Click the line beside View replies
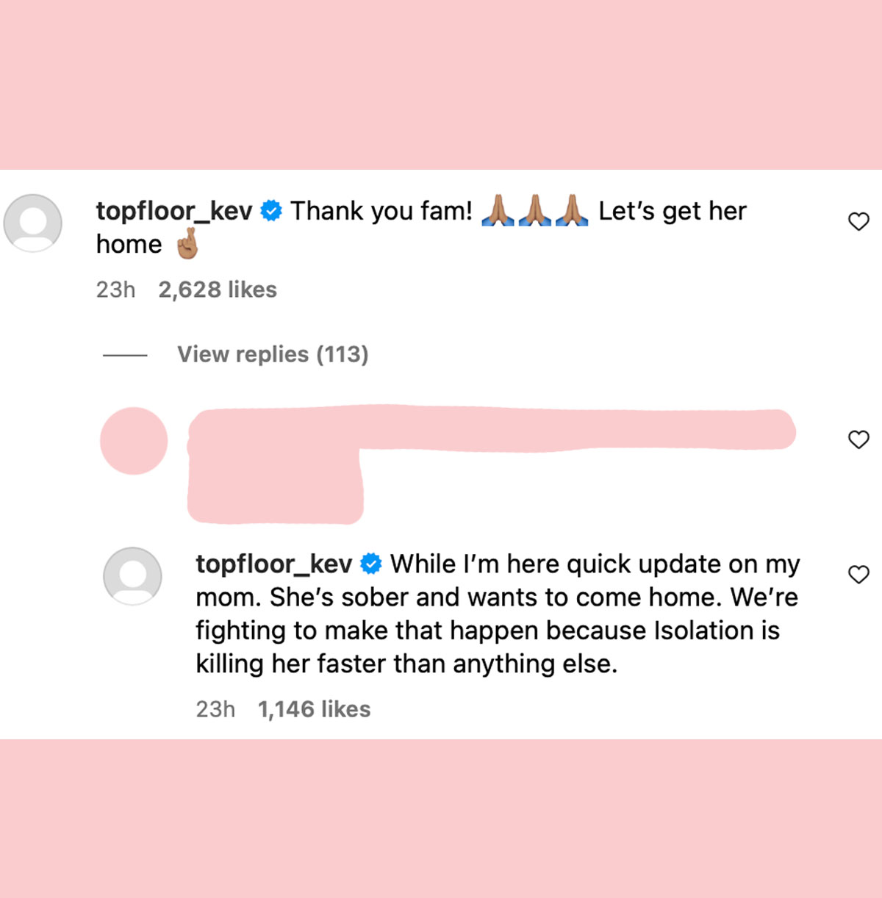 [x=125, y=356]
